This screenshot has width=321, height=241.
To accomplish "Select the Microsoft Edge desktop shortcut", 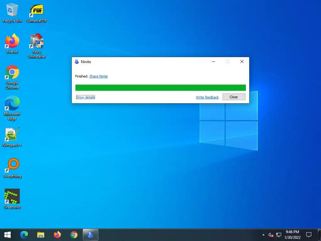I will (12, 108).
